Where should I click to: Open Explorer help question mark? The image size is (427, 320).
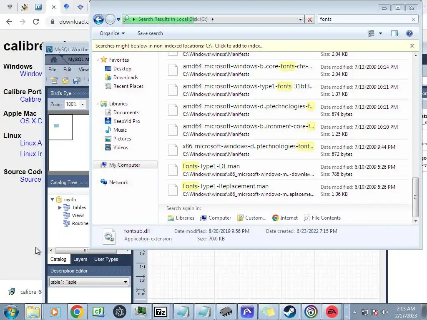(409, 33)
